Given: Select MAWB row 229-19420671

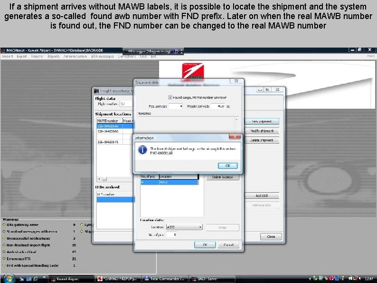Looking at the screenshot, I should tap(115, 142).
